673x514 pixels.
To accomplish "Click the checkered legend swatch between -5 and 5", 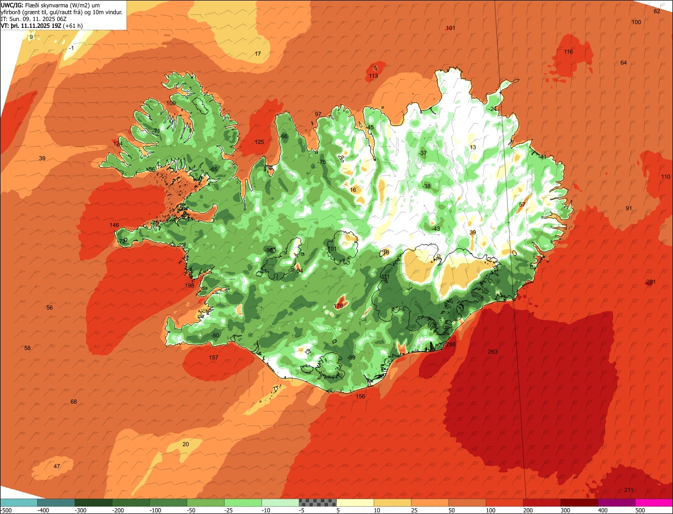I will click(318, 502).
